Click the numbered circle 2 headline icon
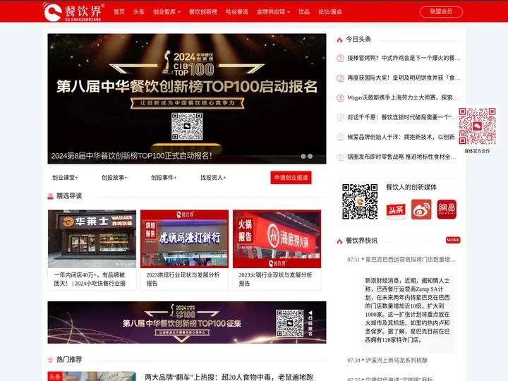The height and width of the screenshot is (381, 508). coord(340,78)
